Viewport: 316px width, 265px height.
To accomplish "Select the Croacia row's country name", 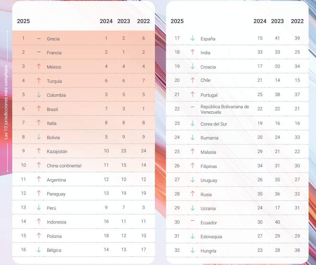I will [x=208, y=67].
